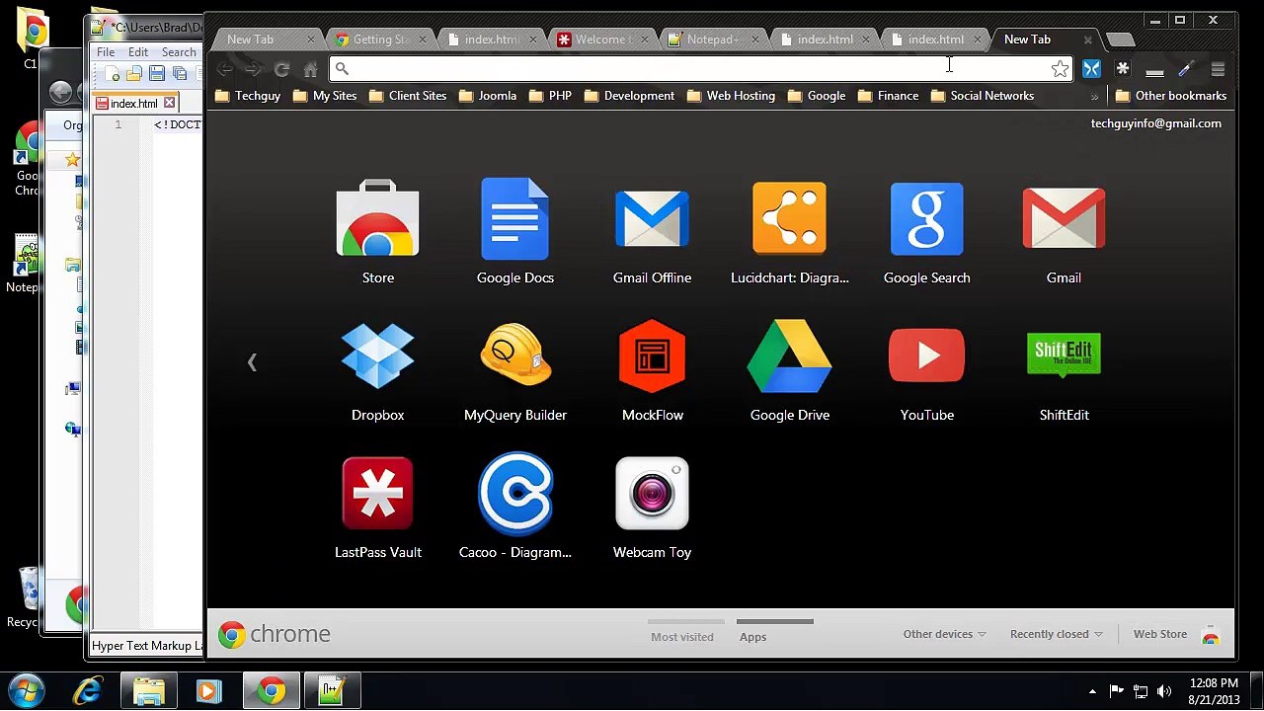The height and width of the screenshot is (711, 1264).
Task: Save file in Notepad++ toolbar
Action: click(156, 74)
